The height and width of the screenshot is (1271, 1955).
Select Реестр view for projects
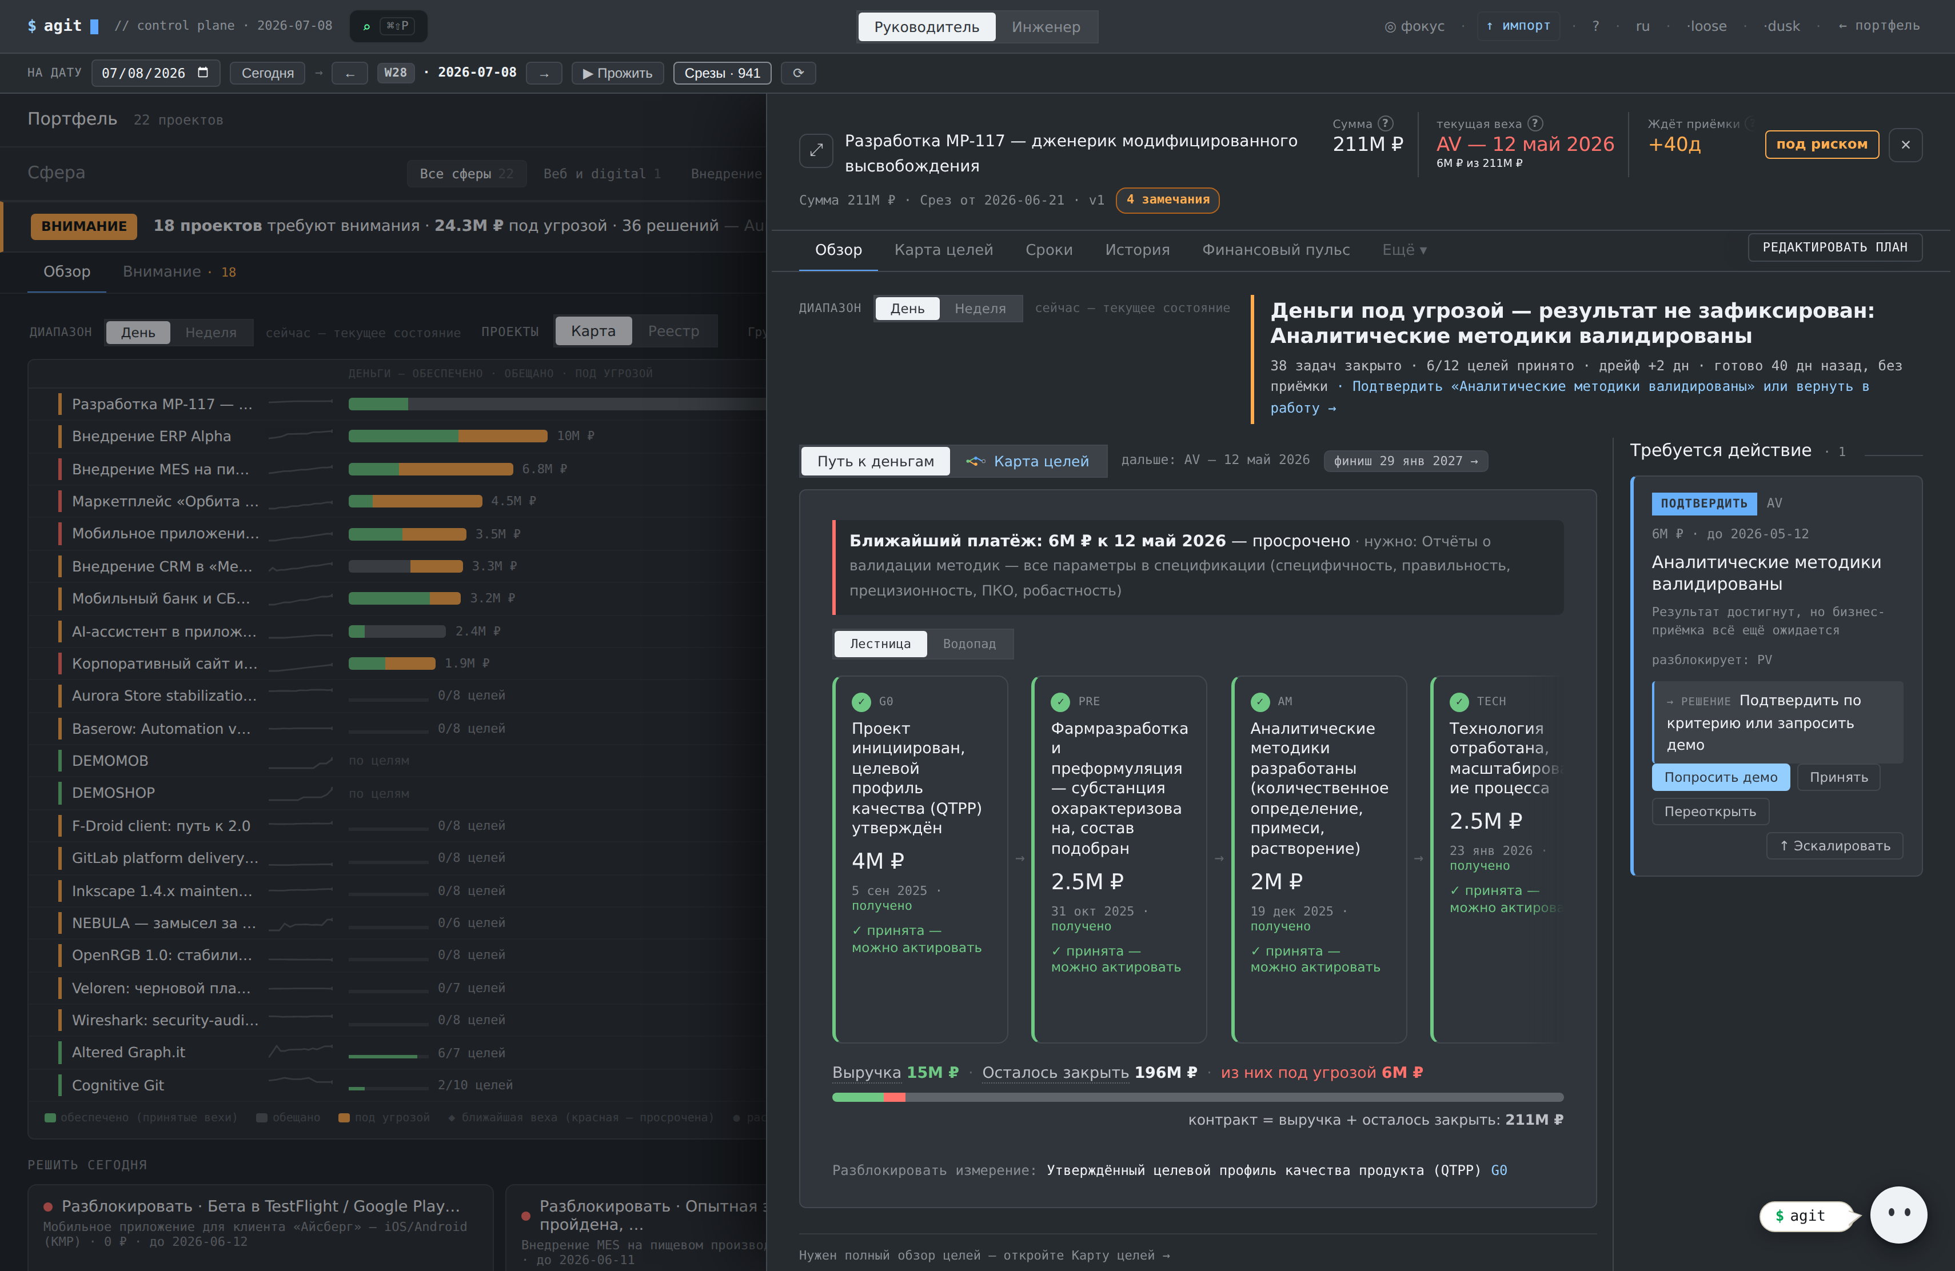[673, 330]
